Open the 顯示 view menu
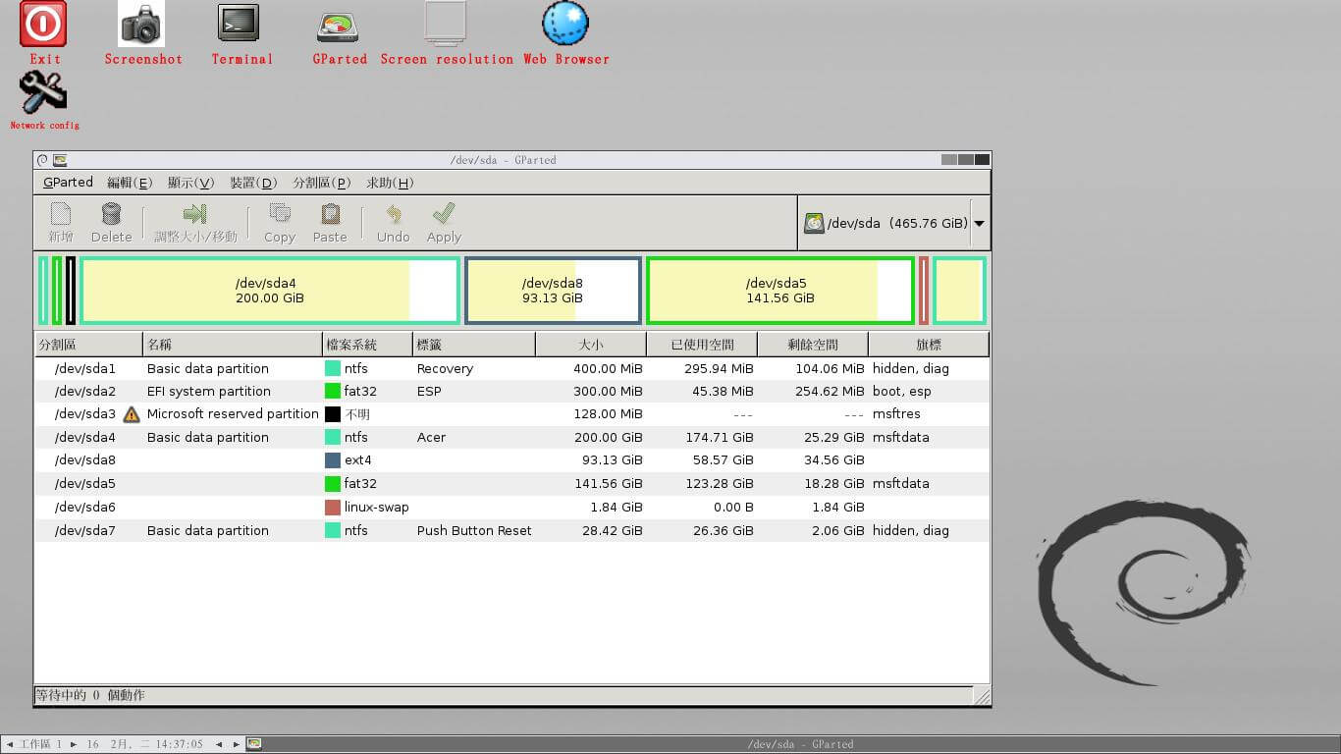 (x=191, y=182)
